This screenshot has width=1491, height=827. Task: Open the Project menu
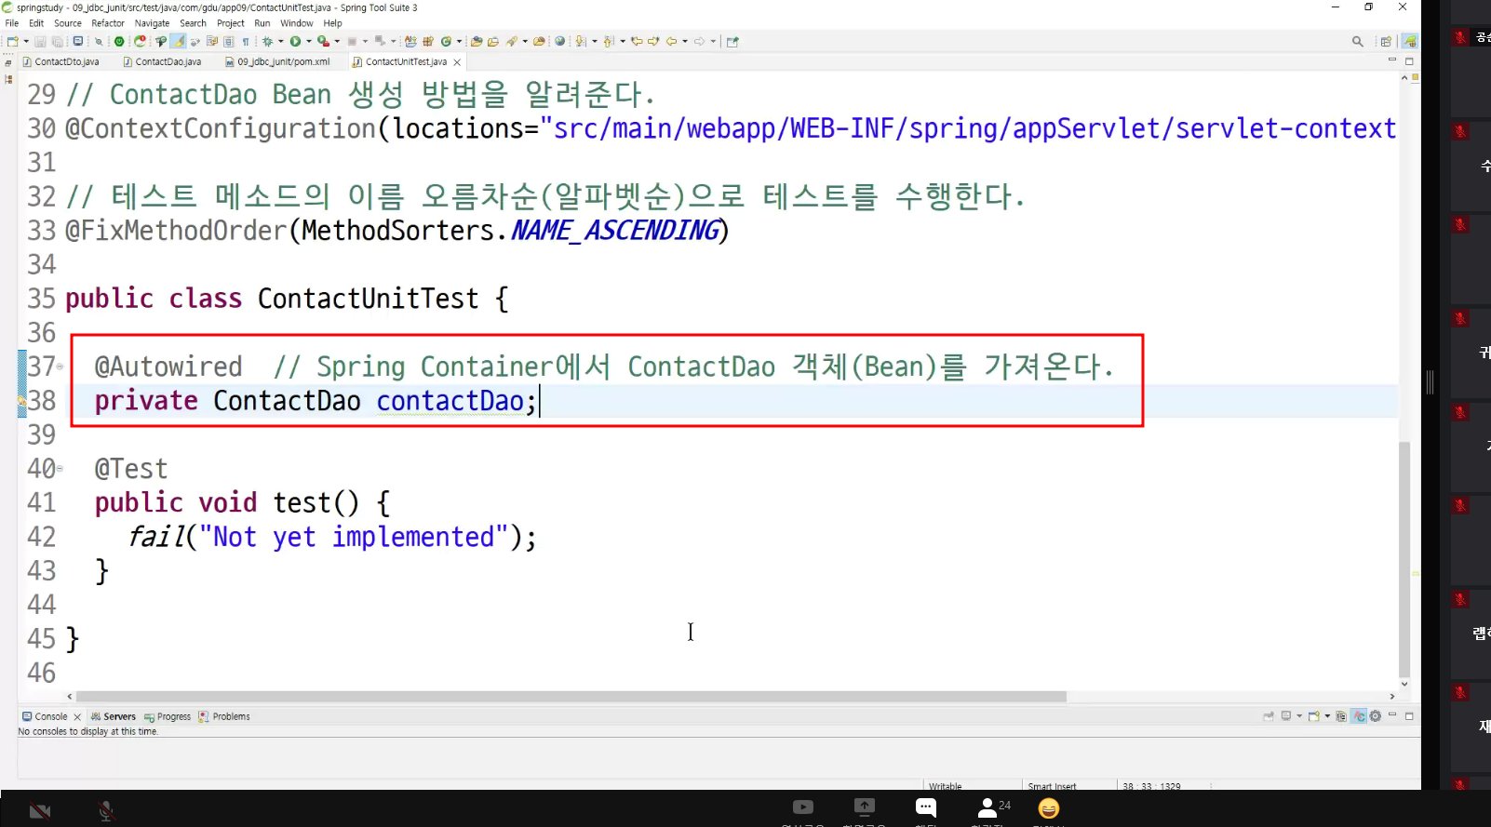(x=230, y=23)
